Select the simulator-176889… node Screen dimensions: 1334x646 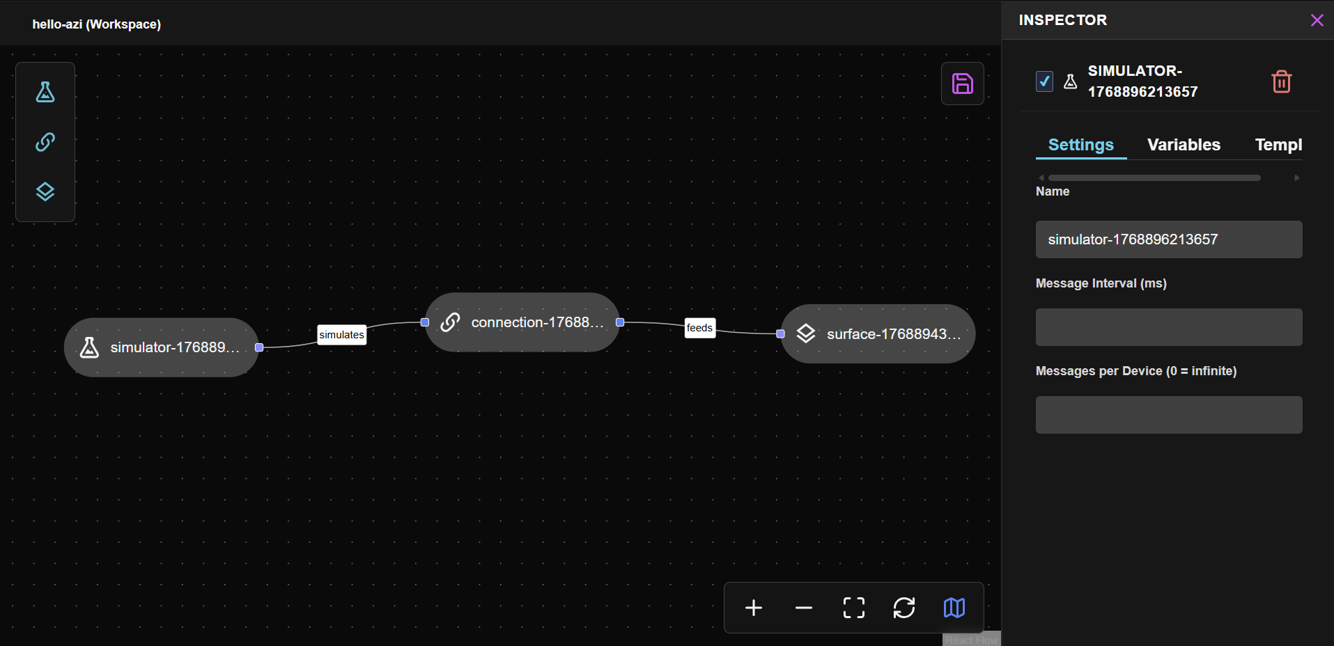pyautogui.click(x=162, y=347)
